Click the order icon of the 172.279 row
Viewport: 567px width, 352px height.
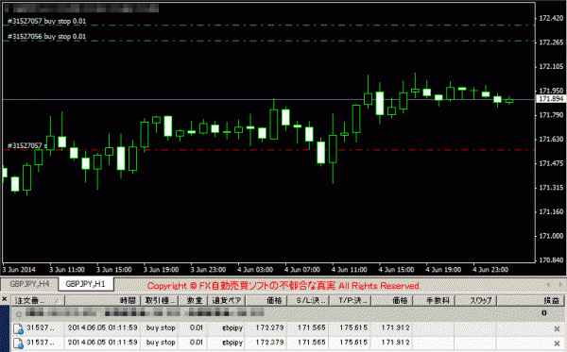coord(19,329)
